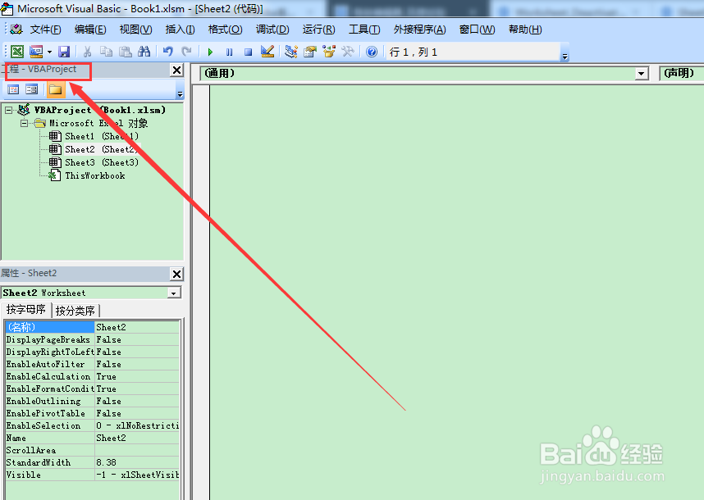Click inside the code editor area
Screen dimensions: 704x500
click(457, 292)
